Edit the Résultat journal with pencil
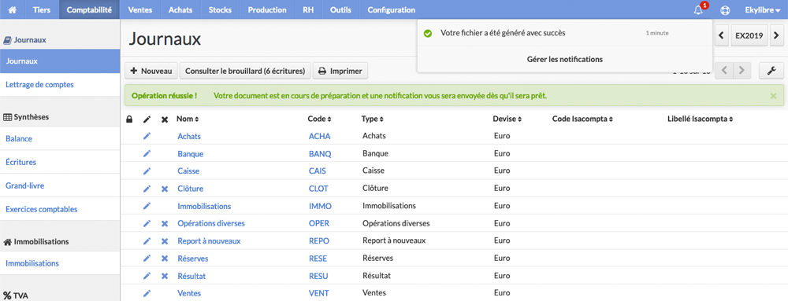The height and width of the screenshot is (301, 788). coord(147,276)
